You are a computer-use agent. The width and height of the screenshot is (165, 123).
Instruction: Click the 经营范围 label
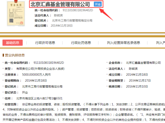(x=12, y=104)
